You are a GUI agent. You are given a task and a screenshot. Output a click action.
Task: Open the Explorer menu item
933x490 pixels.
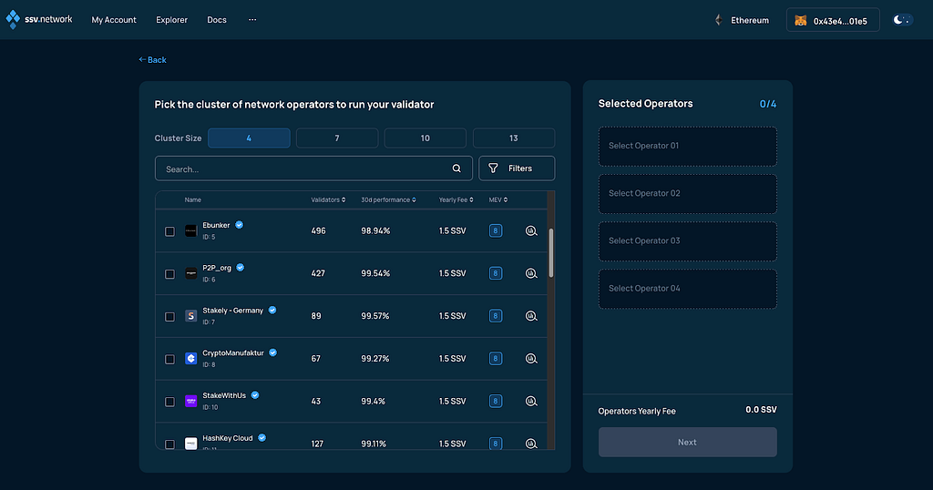pos(171,20)
